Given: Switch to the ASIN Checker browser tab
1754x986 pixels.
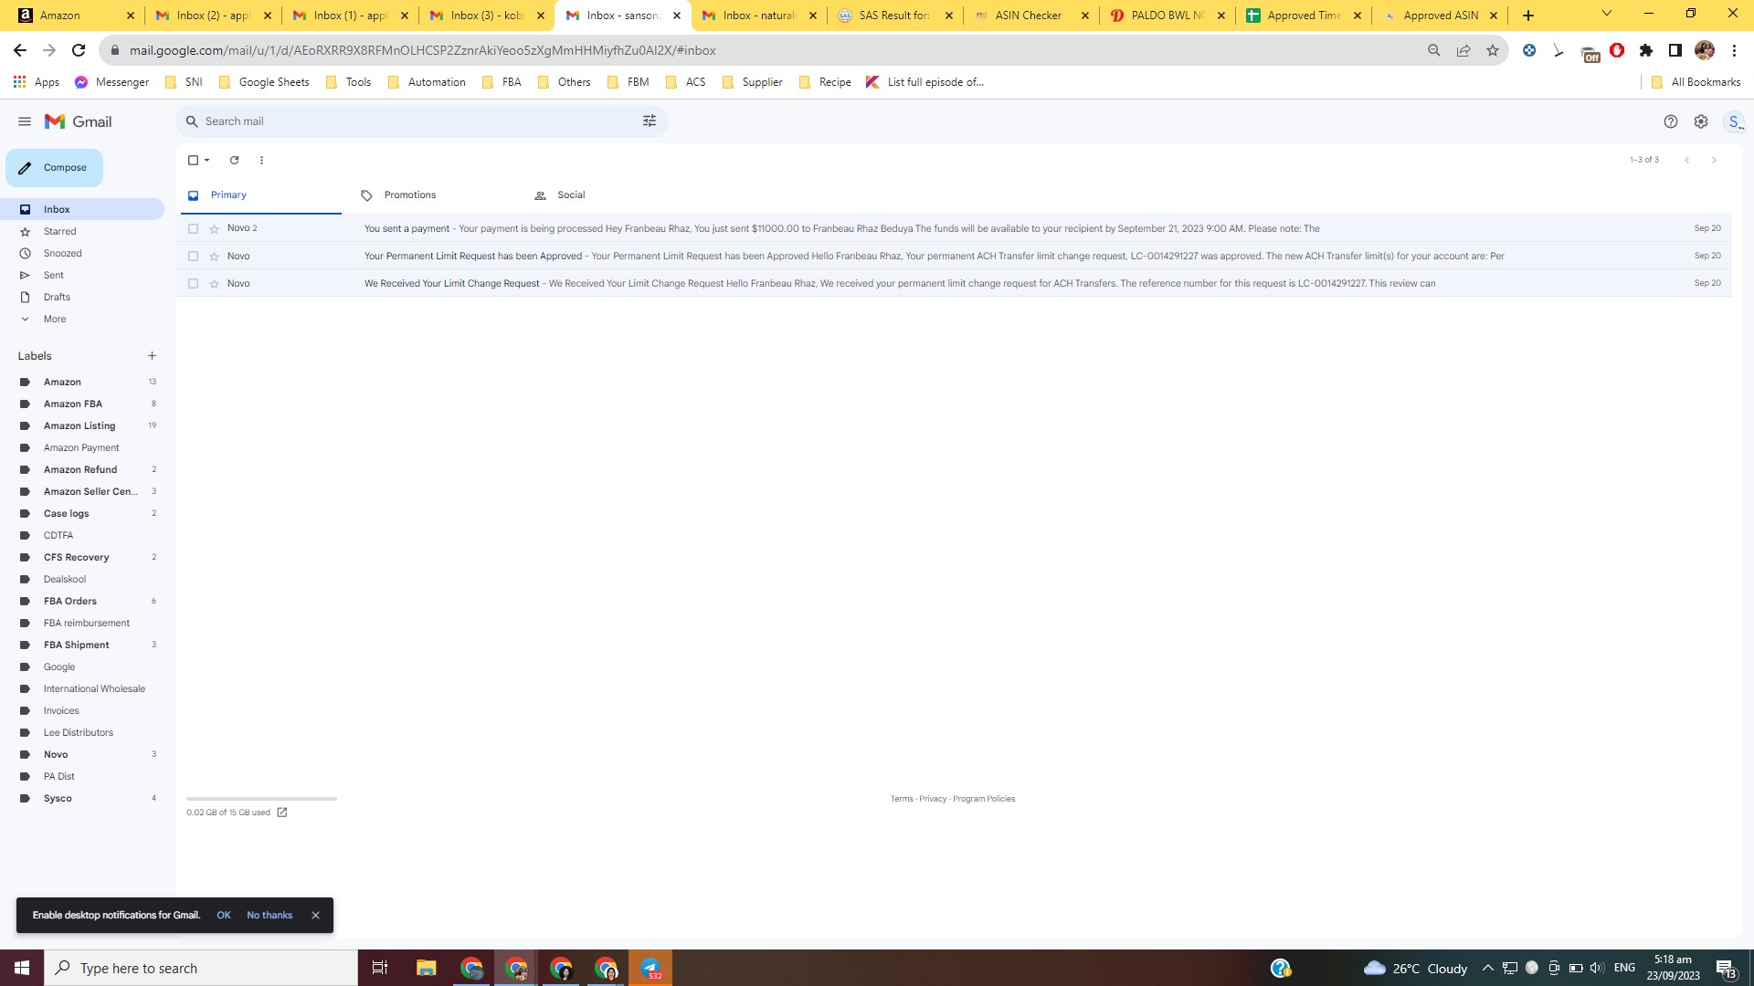Looking at the screenshot, I should [x=1030, y=16].
